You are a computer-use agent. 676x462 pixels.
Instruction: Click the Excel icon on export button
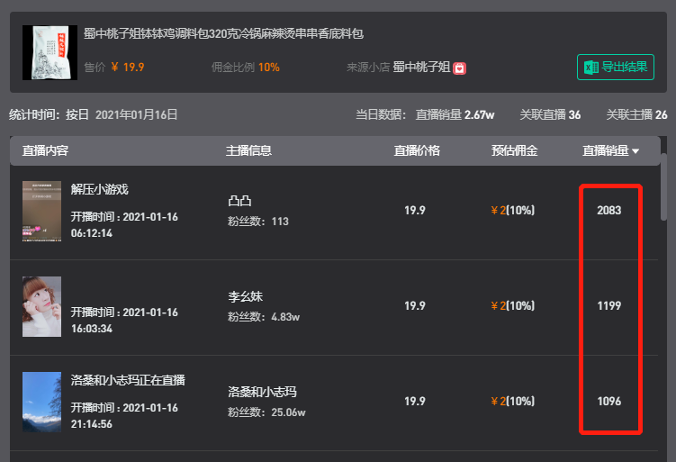pyautogui.click(x=591, y=68)
